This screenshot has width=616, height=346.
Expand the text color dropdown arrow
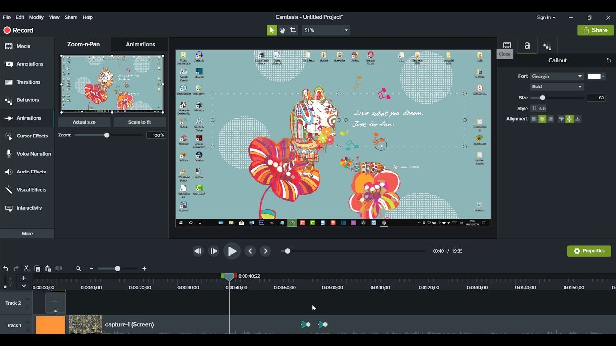click(x=603, y=76)
